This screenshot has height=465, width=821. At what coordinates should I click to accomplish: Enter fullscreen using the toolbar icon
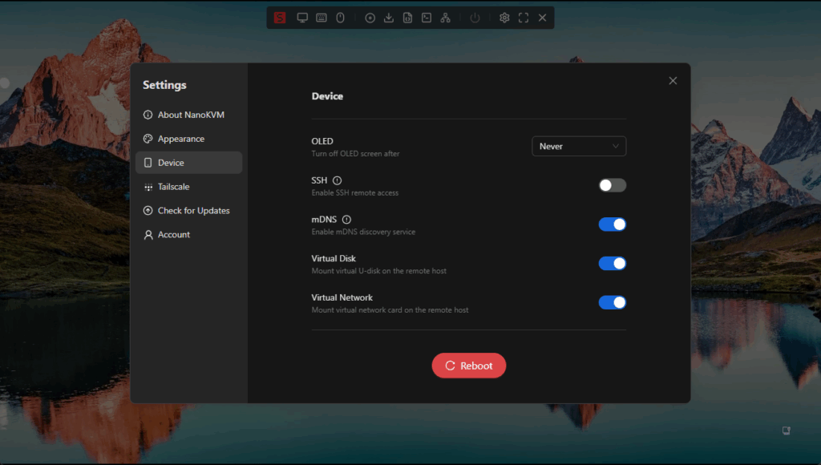(524, 18)
